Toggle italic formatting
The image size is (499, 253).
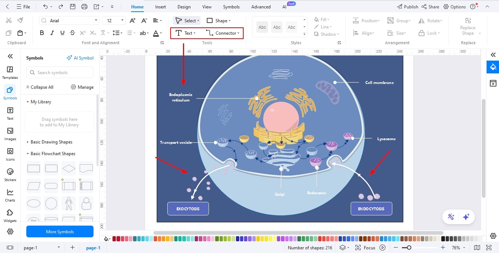[x=52, y=32]
